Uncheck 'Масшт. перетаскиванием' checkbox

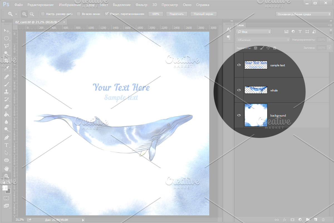(x=107, y=14)
